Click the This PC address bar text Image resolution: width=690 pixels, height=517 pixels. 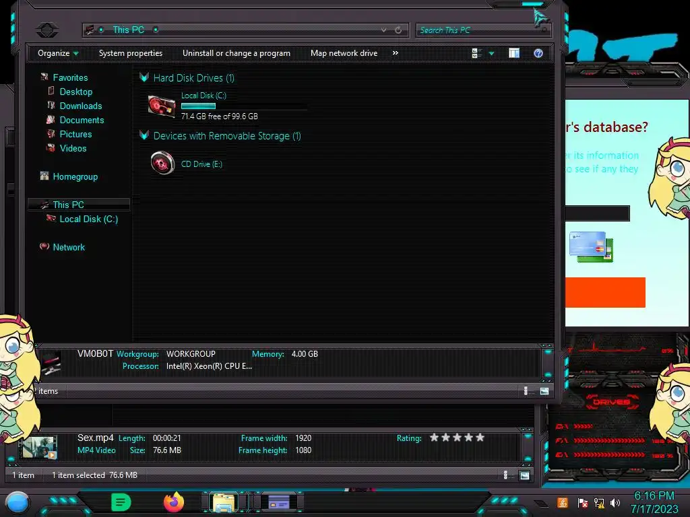click(128, 30)
